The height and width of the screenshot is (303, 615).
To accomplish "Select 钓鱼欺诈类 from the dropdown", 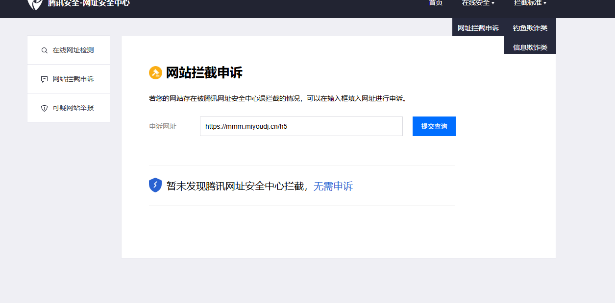I will click(x=530, y=28).
